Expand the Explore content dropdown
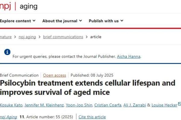Viewport: 181px width, 120px height. tap(17, 21)
